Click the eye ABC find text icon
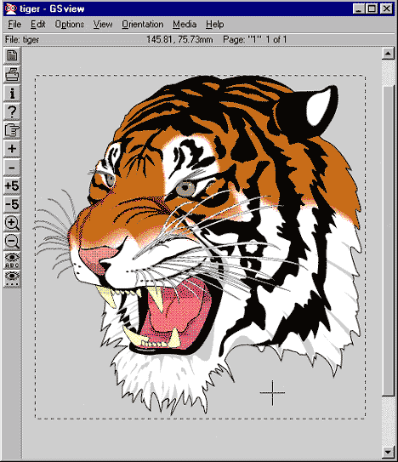 pos(12,260)
